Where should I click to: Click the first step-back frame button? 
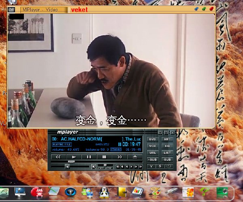pos(118,167)
